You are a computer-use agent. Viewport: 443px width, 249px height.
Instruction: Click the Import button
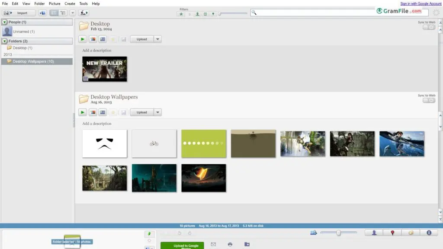(x=19, y=13)
